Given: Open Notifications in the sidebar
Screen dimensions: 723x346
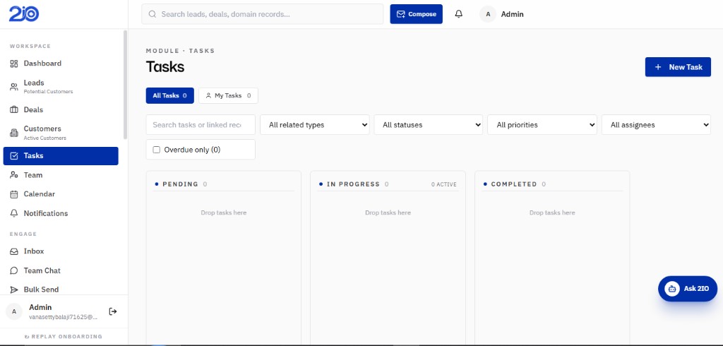Looking at the screenshot, I should tap(61, 213).
